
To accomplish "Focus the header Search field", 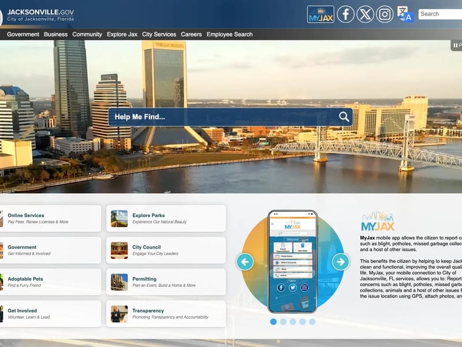I will 440,14.
